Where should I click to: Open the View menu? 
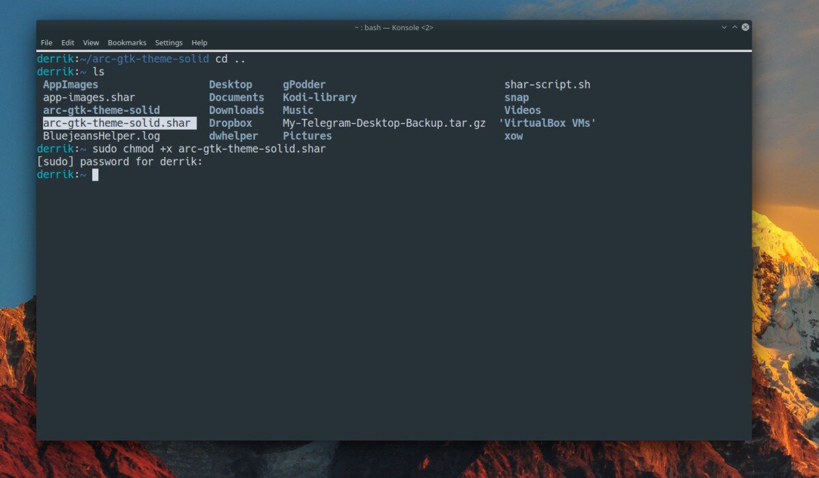[91, 43]
